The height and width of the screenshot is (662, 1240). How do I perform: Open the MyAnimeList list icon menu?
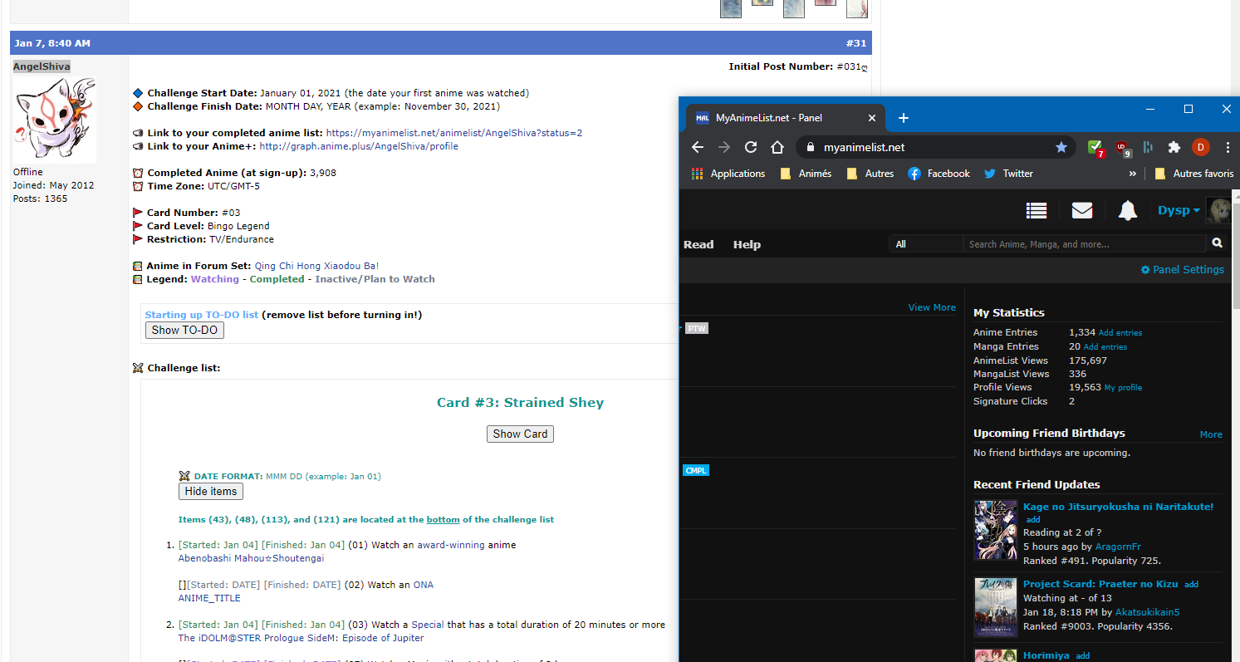point(1036,211)
